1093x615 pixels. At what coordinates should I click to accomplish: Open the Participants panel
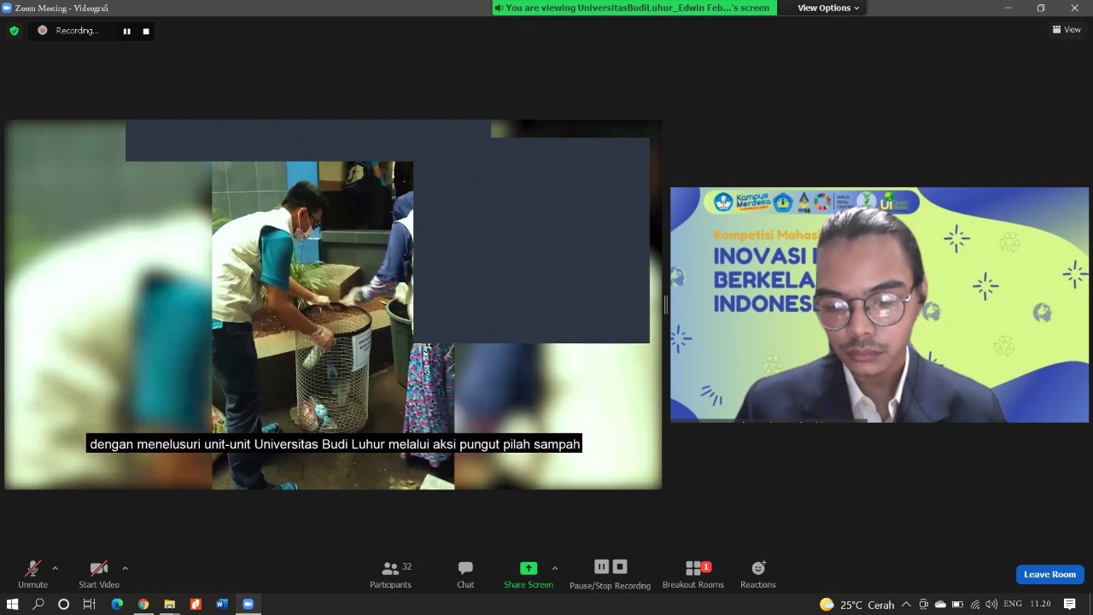390,574
